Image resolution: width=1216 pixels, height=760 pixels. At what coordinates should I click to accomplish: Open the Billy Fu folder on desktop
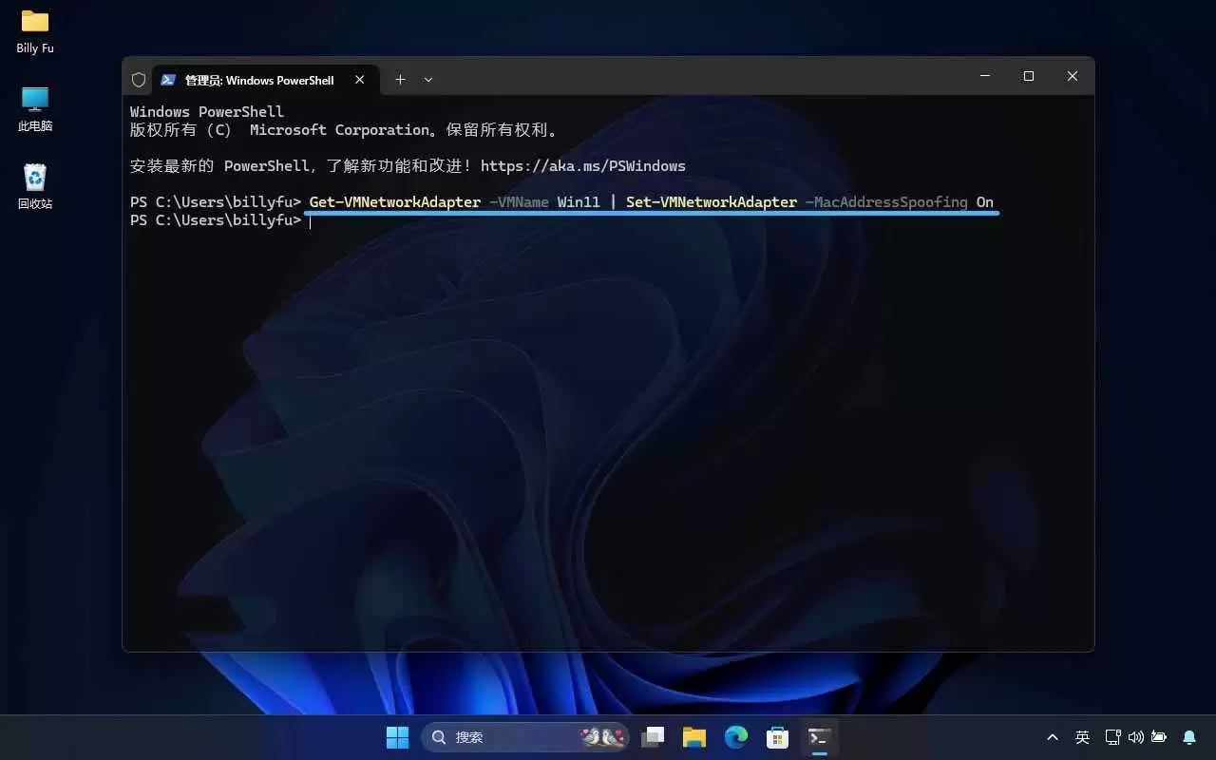coord(35,30)
